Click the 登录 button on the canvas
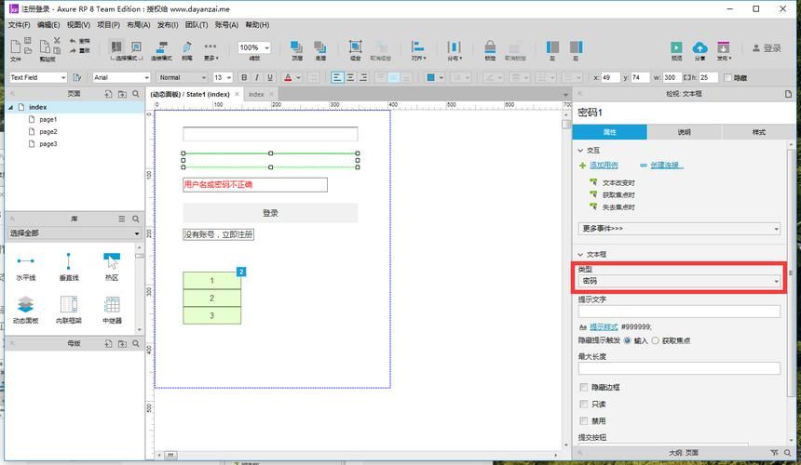The width and height of the screenshot is (801, 465). point(270,213)
